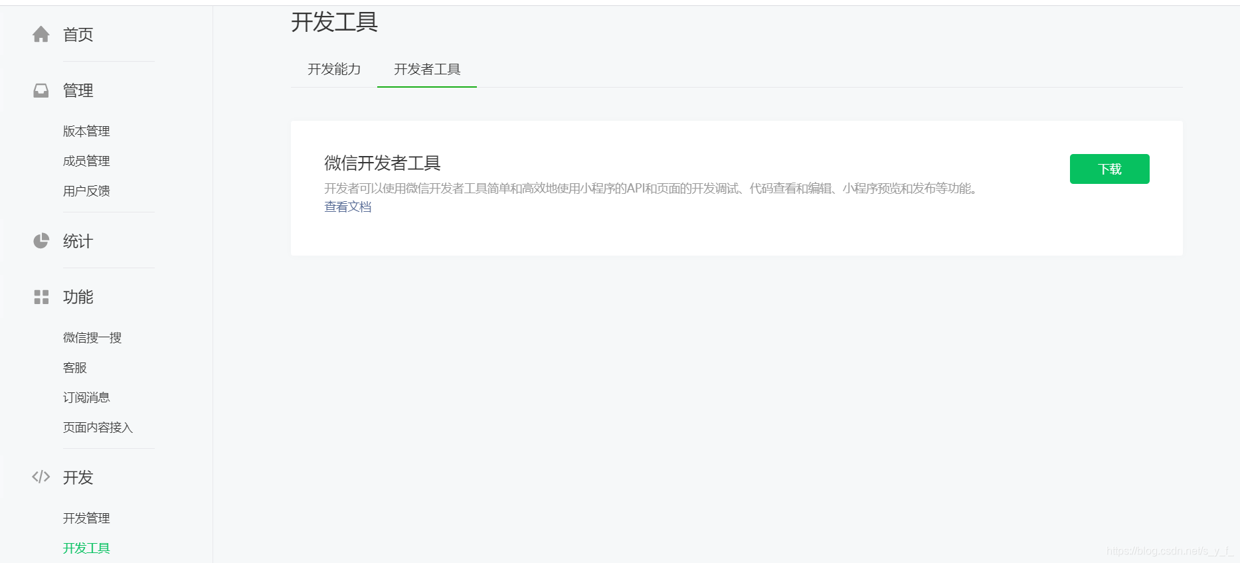
Task: Open the 管理 sidebar section
Action: (x=78, y=90)
